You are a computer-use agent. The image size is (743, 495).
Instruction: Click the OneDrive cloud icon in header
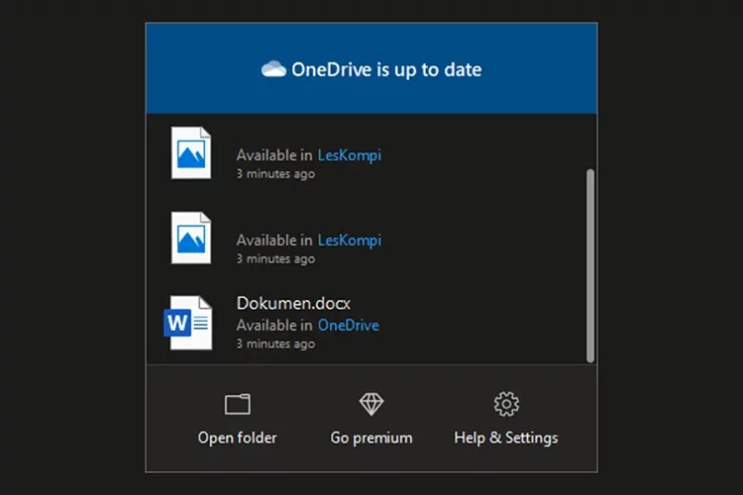[273, 69]
